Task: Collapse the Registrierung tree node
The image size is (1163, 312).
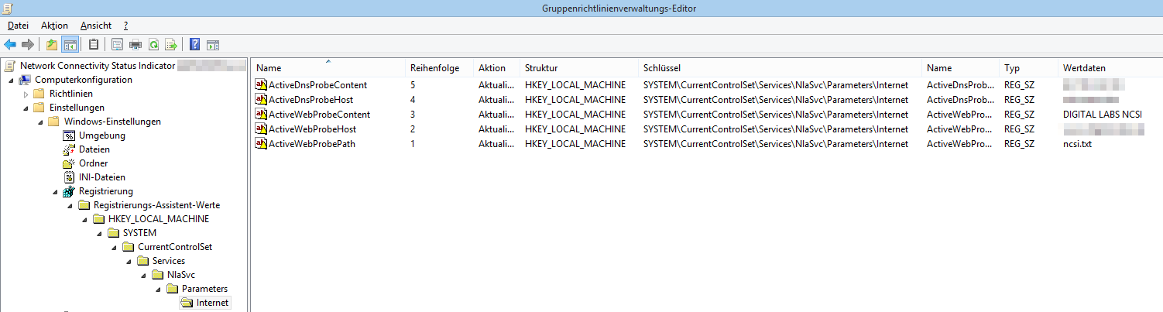Action: click(55, 191)
